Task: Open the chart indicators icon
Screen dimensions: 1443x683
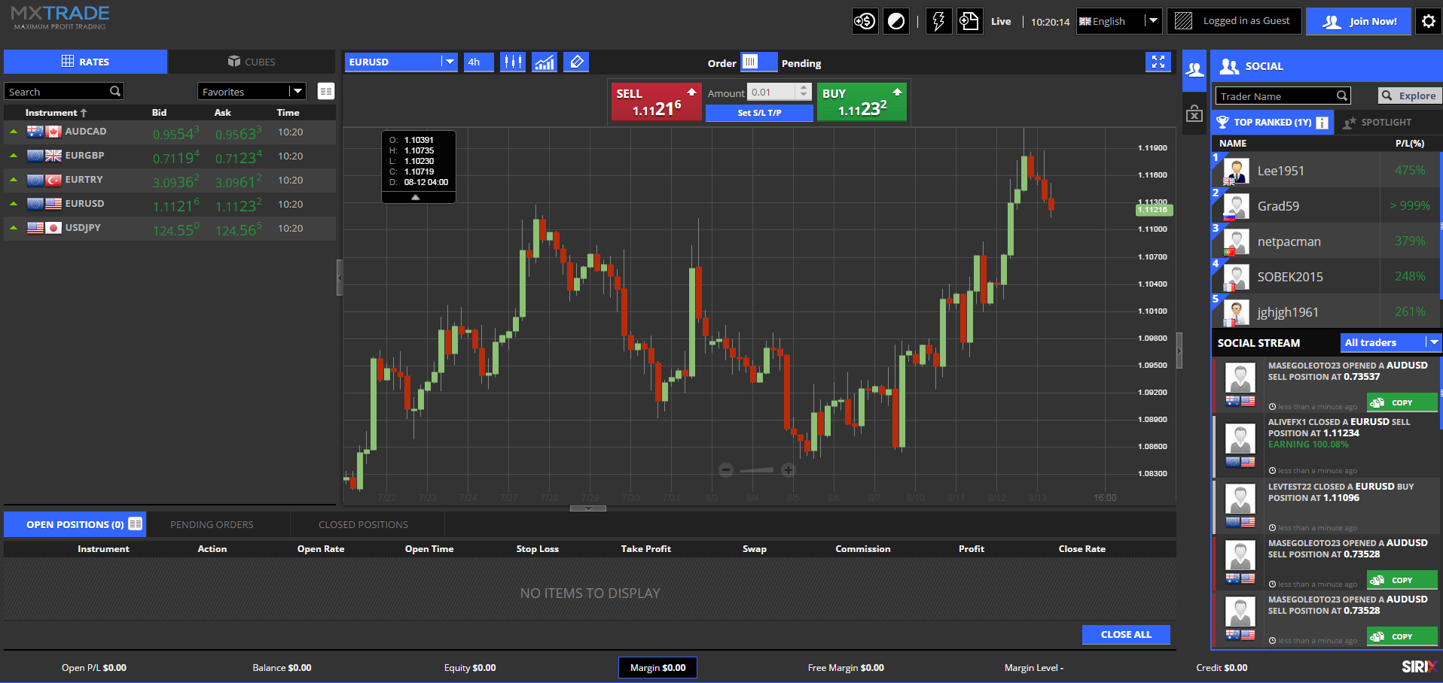Action: pos(545,62)
